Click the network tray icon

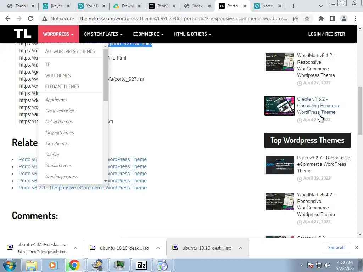pos(319,265)
